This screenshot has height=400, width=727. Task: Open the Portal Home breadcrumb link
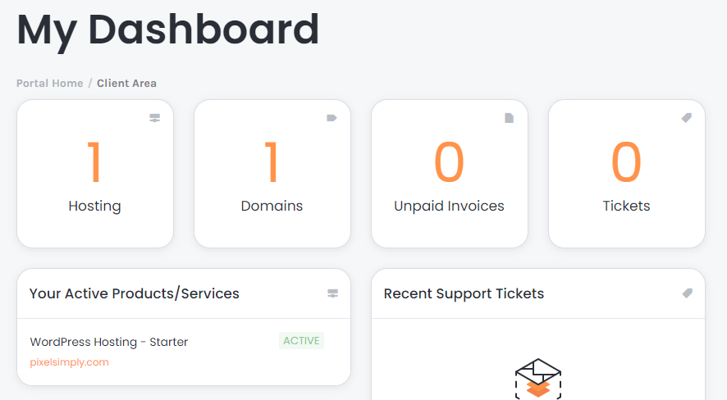[x=49, y=84]
